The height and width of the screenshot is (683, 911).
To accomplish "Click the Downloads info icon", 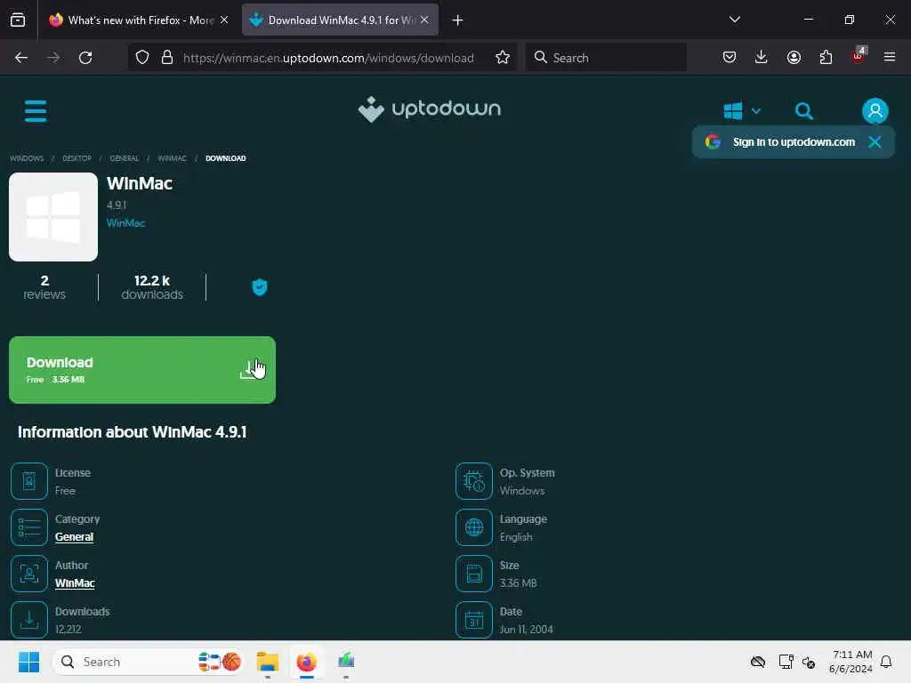I will (29, 620).
